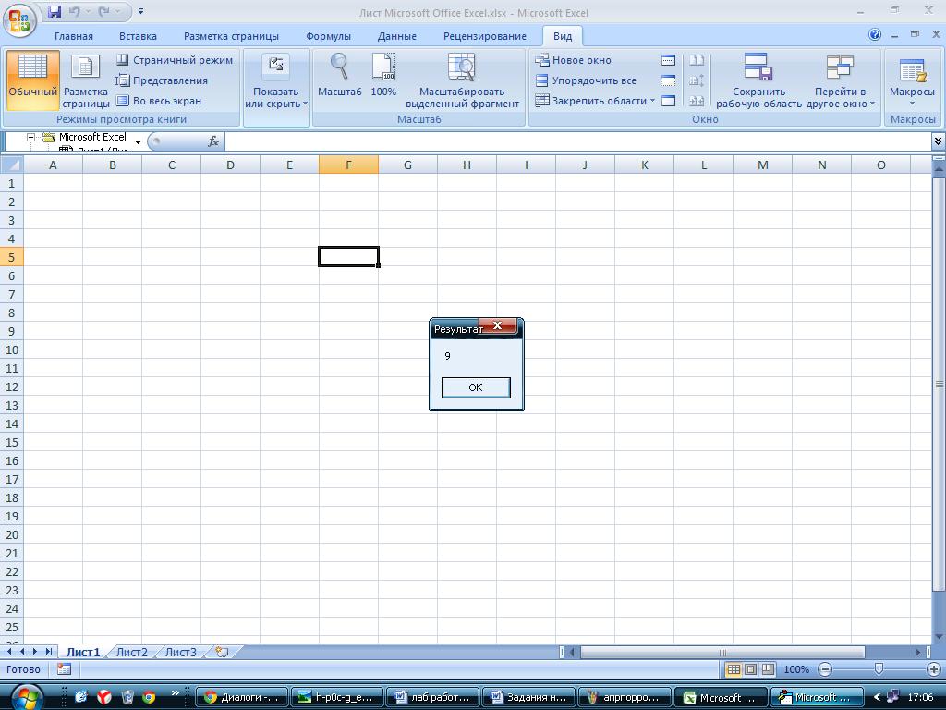Click OK in Результат dialog
This screenshot has height=710, width=946.
pyautogui.click(x=476, y=387)
